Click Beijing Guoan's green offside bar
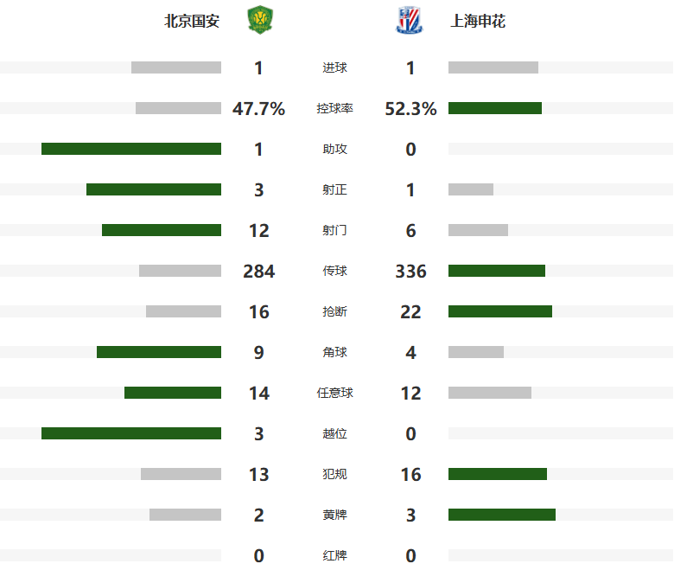 131,433
